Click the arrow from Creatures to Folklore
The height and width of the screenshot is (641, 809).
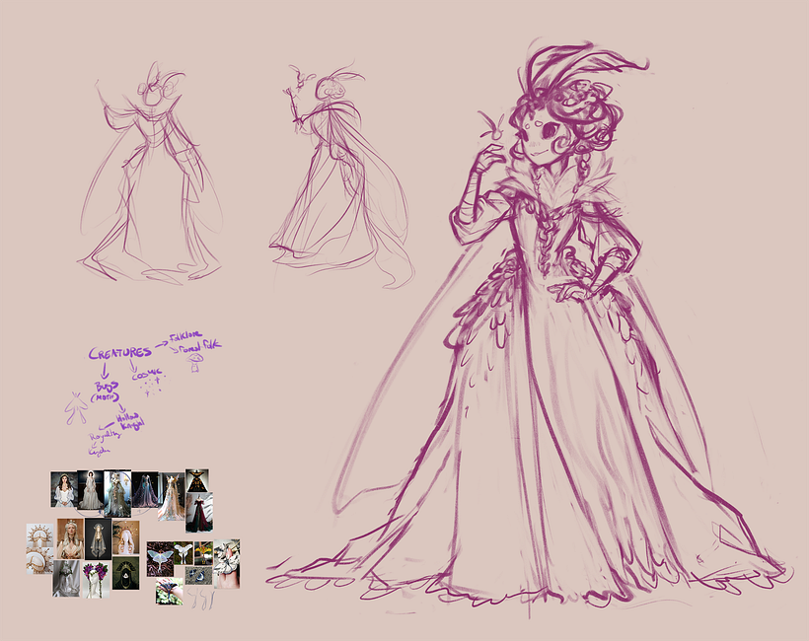(x=162, y=345)
